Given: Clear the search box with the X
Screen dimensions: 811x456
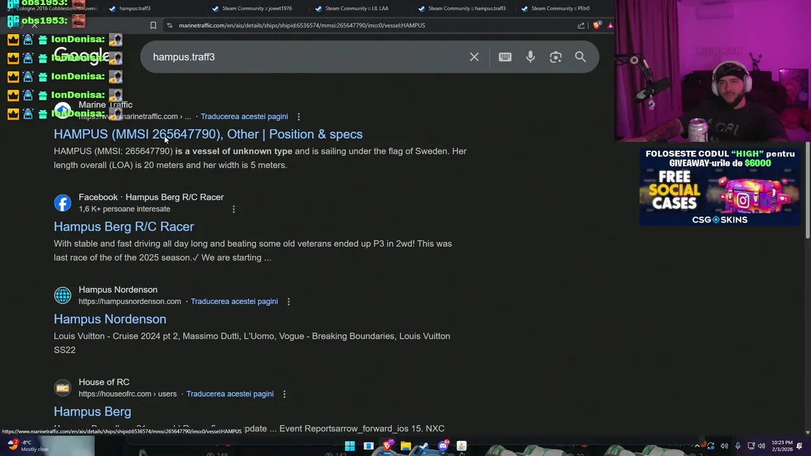Looking at the screenshot, I should [x=474, y=57].
